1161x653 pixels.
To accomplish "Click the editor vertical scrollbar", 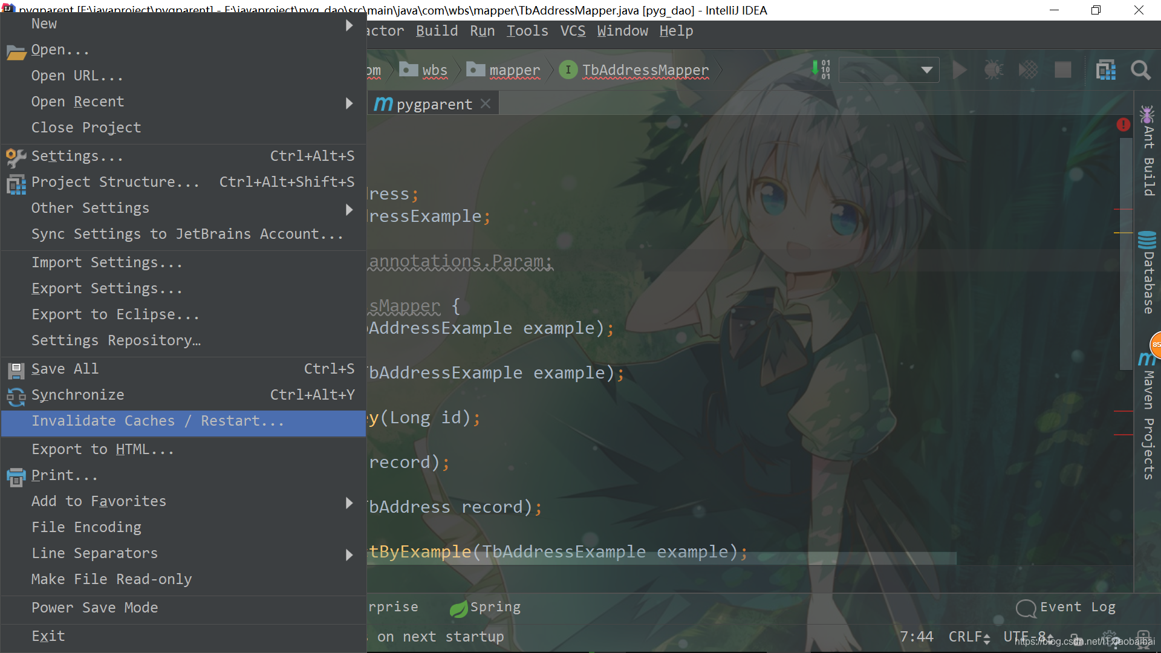I will tap(1125, 254).
